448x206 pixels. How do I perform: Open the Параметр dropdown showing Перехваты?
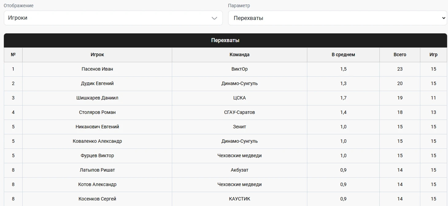tap(338, 18)
